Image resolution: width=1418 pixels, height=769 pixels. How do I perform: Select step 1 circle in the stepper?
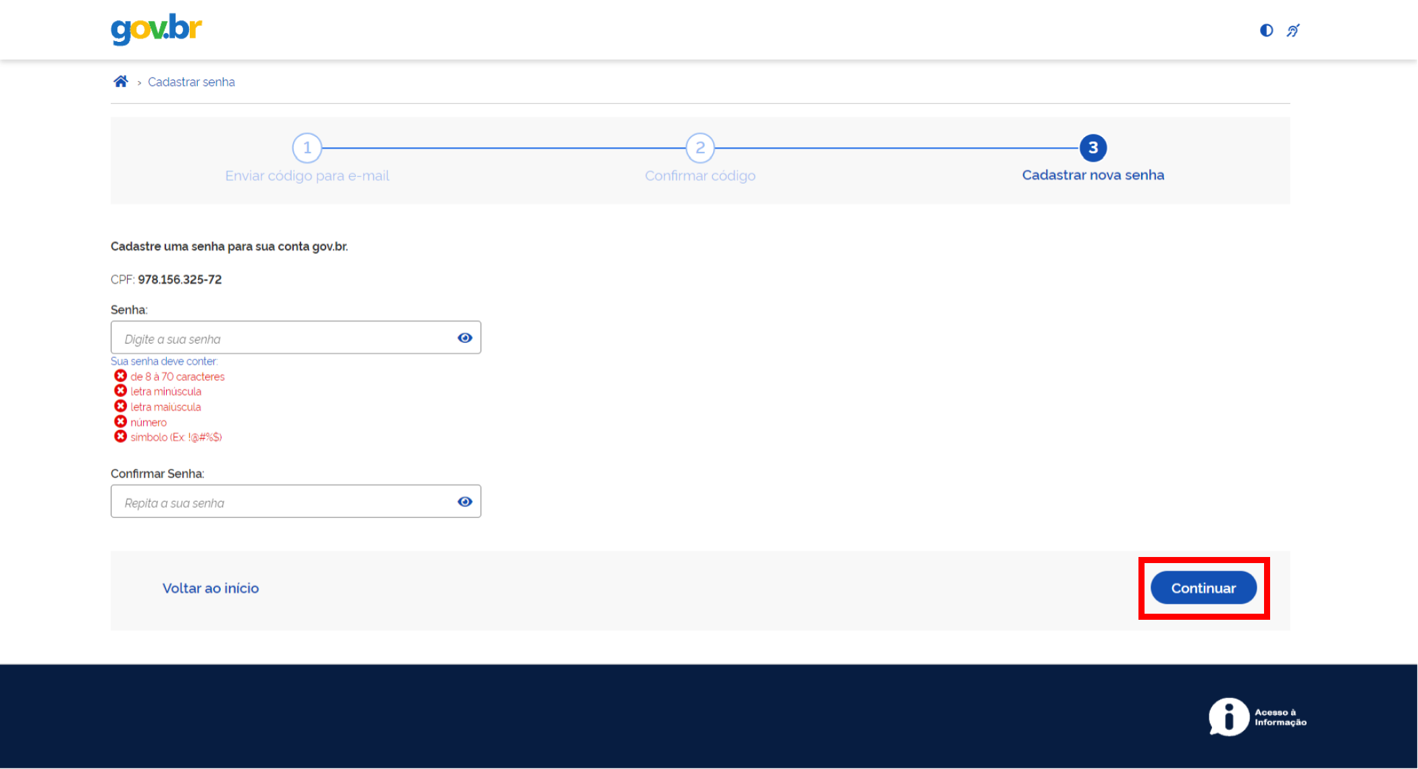[307, 148]
